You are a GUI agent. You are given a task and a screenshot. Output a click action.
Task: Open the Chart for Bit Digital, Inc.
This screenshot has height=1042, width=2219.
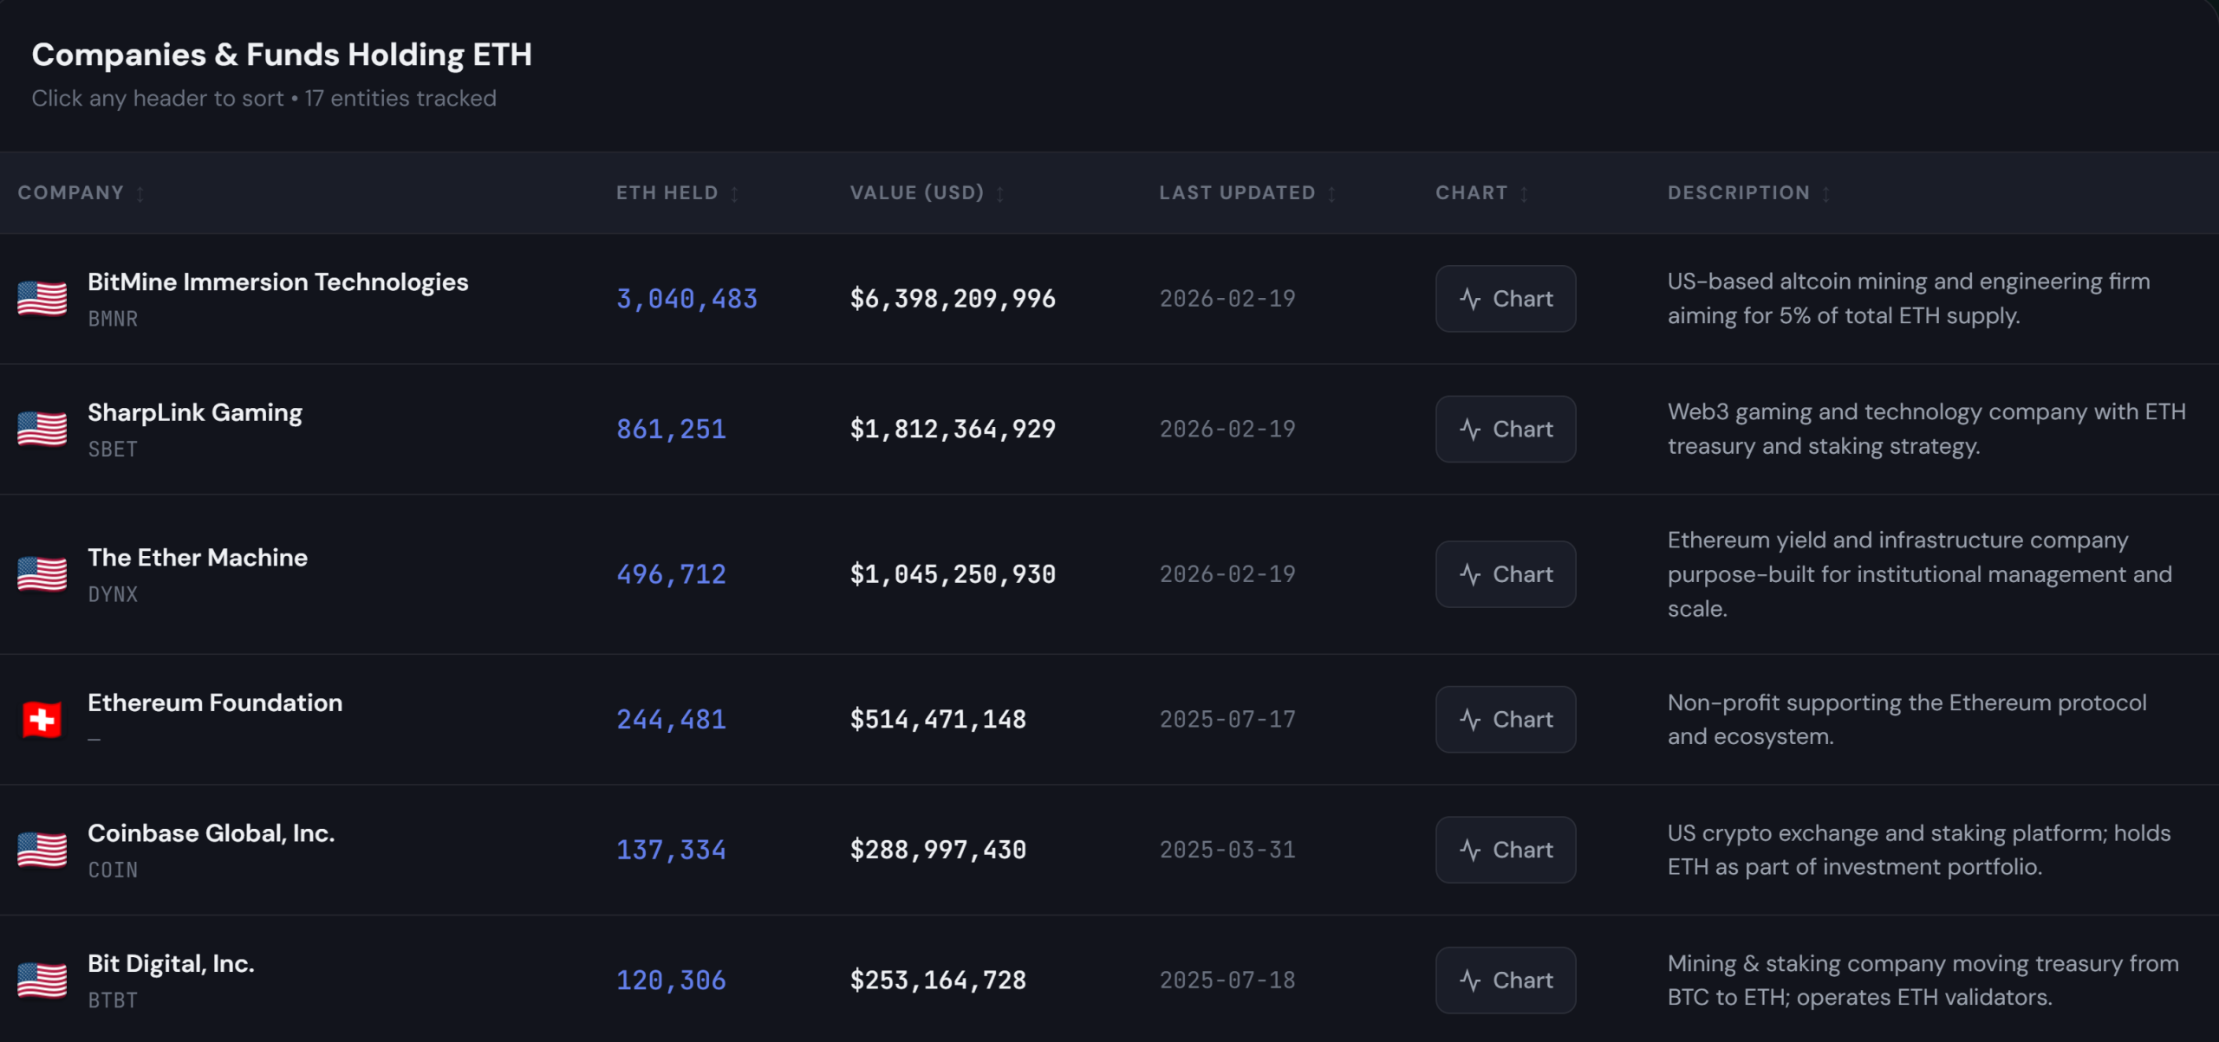[1506, 980]
